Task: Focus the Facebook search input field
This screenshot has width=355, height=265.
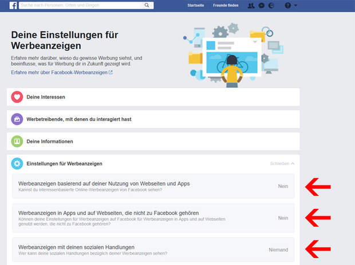Action: point(81,5)
